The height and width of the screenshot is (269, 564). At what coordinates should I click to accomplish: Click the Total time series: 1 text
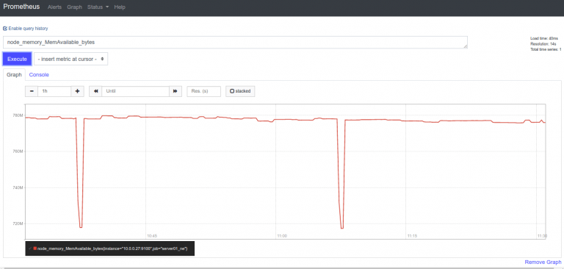546,49
